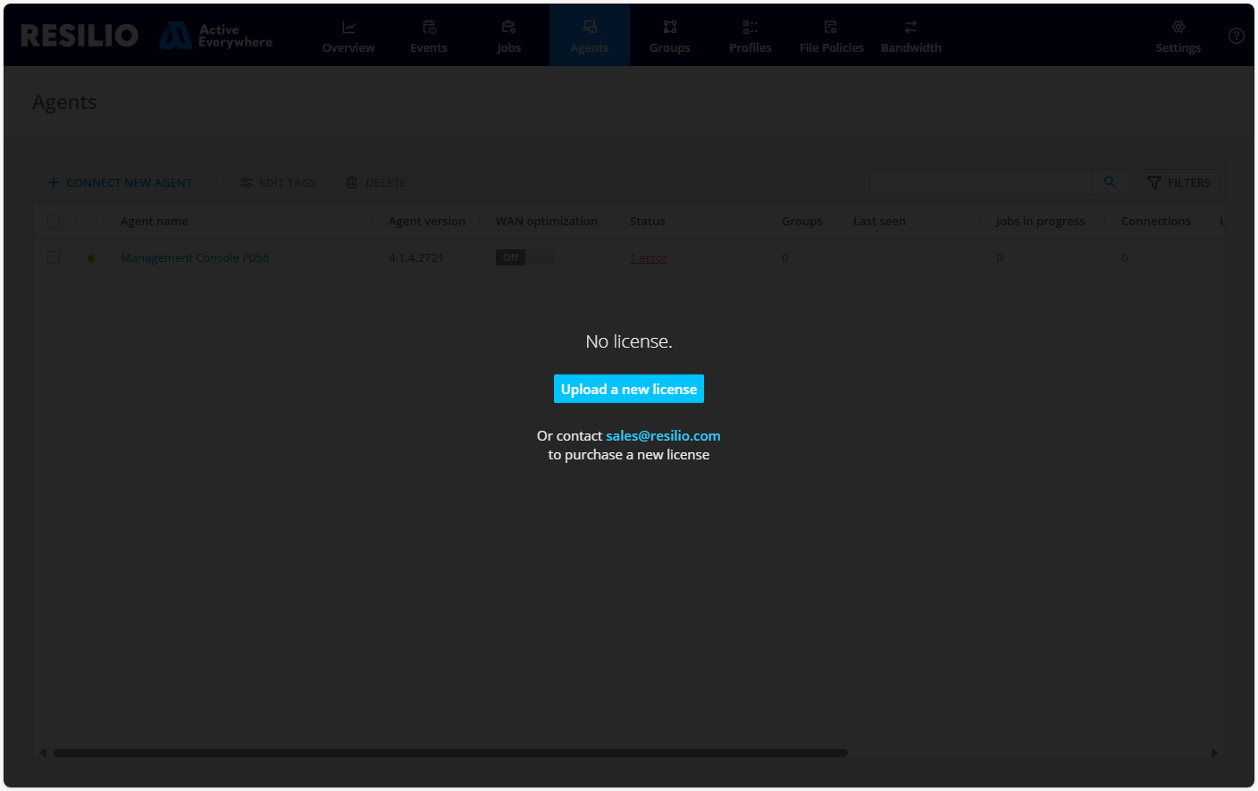This screenshot has width=1258, height=791.
Task: Click the search magnifier icon
Action: tap(1110, 182)
